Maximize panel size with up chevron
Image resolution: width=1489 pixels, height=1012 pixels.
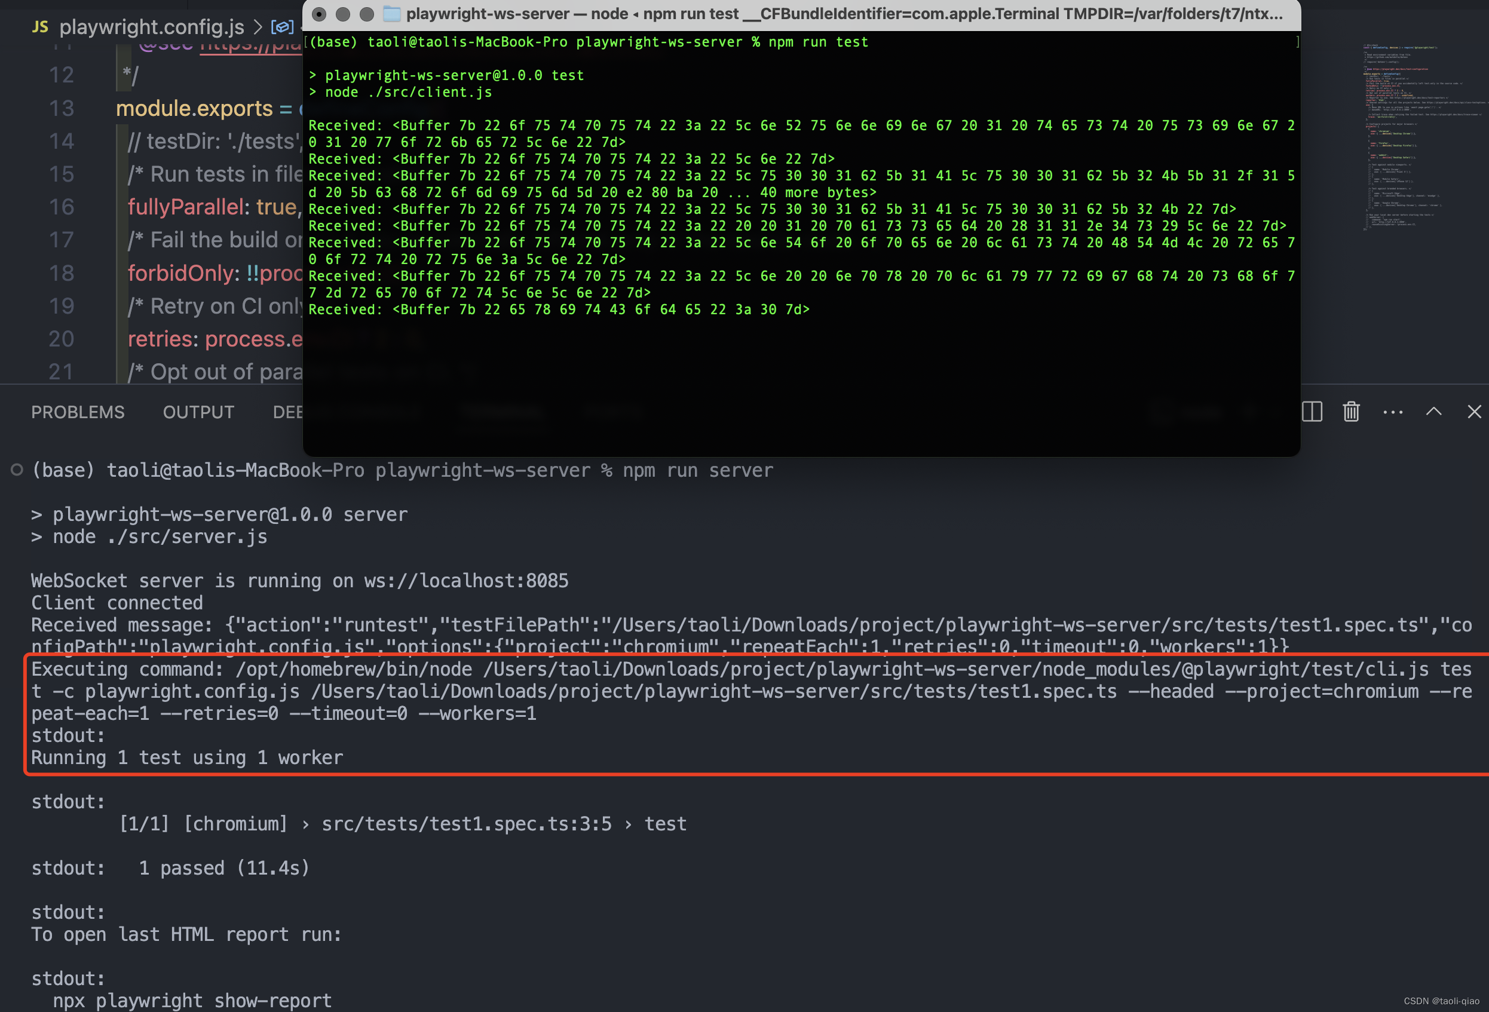pos(1434,412)
